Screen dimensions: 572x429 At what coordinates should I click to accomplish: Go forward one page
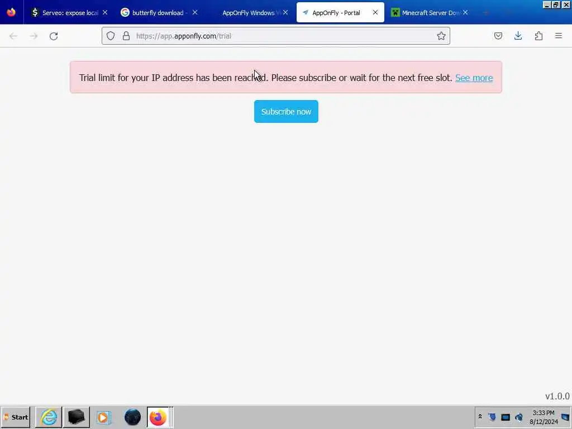(34, 36)
